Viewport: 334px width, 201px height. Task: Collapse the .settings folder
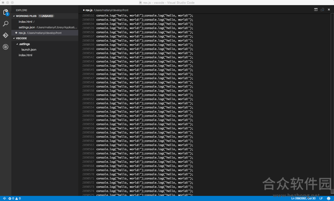click(x=17, y=44)
